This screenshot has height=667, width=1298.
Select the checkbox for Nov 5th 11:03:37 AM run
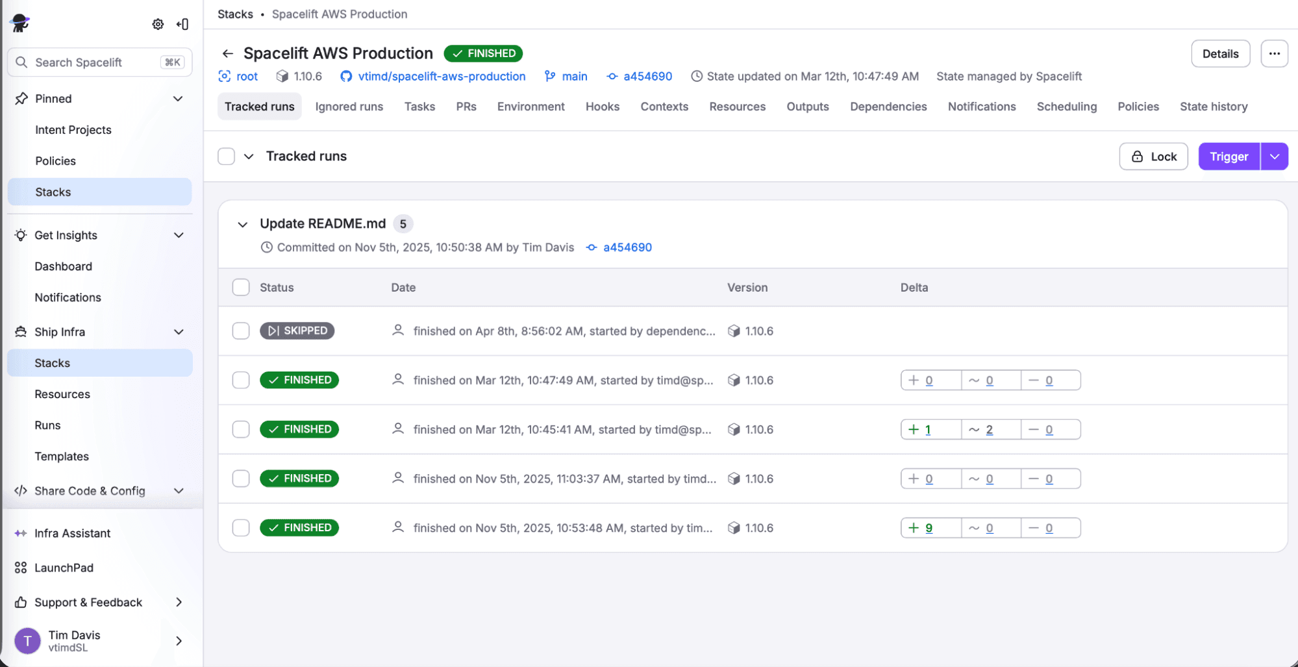[241, 479]
